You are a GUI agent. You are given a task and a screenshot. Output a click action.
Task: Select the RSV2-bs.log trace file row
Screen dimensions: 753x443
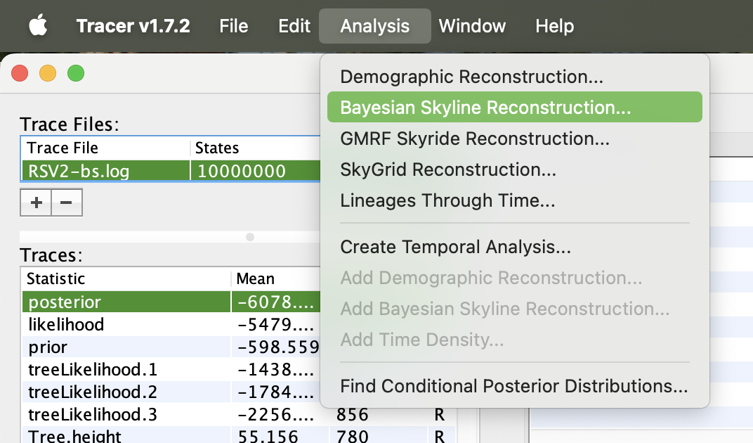point(171,171)
